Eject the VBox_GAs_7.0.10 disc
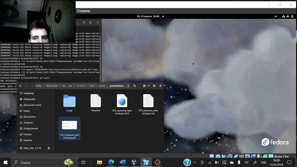297x167 pixels. 49,148
